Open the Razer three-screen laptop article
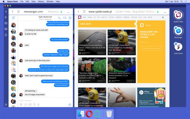The height and width of the screenshot is (119, 190). coord(122,70)
